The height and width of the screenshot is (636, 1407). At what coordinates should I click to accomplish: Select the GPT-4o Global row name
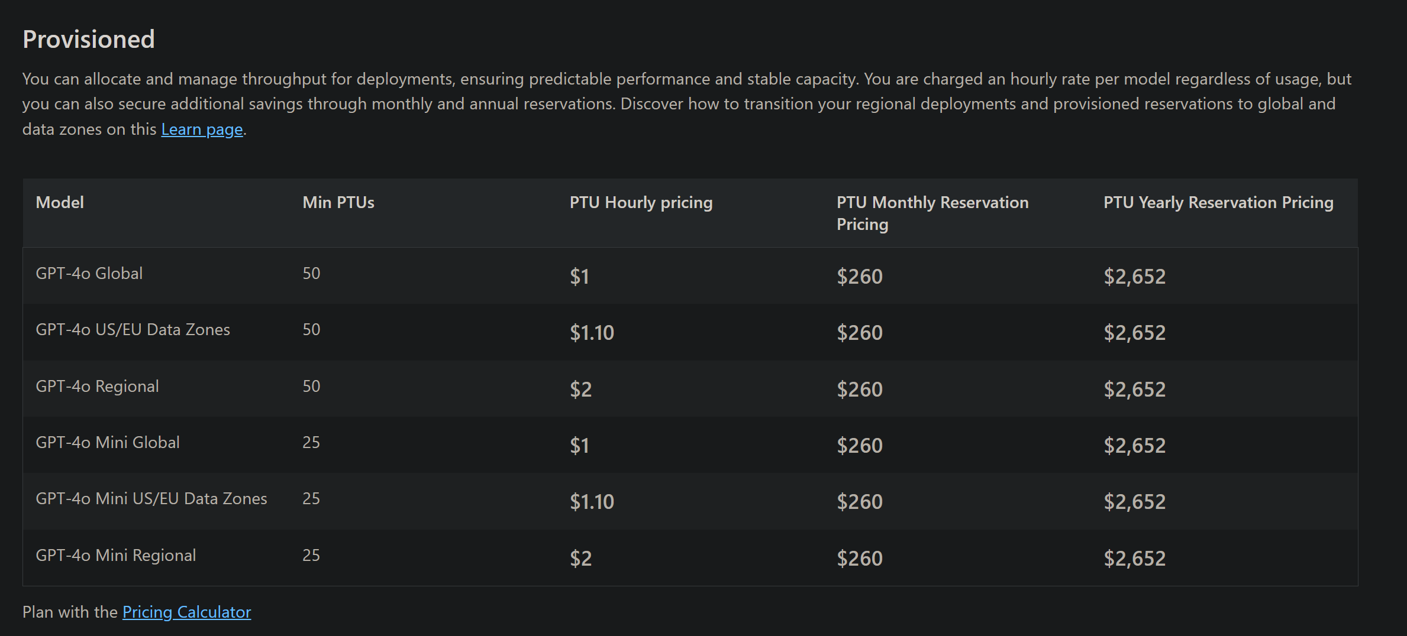[89, 273]
